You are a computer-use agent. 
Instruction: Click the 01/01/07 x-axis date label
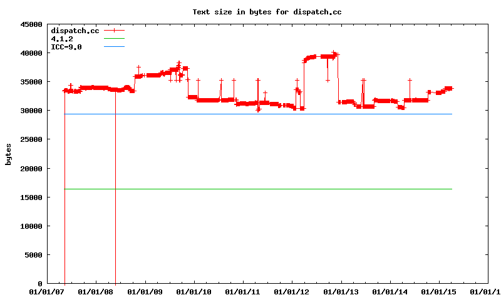(x=47, y=292)
